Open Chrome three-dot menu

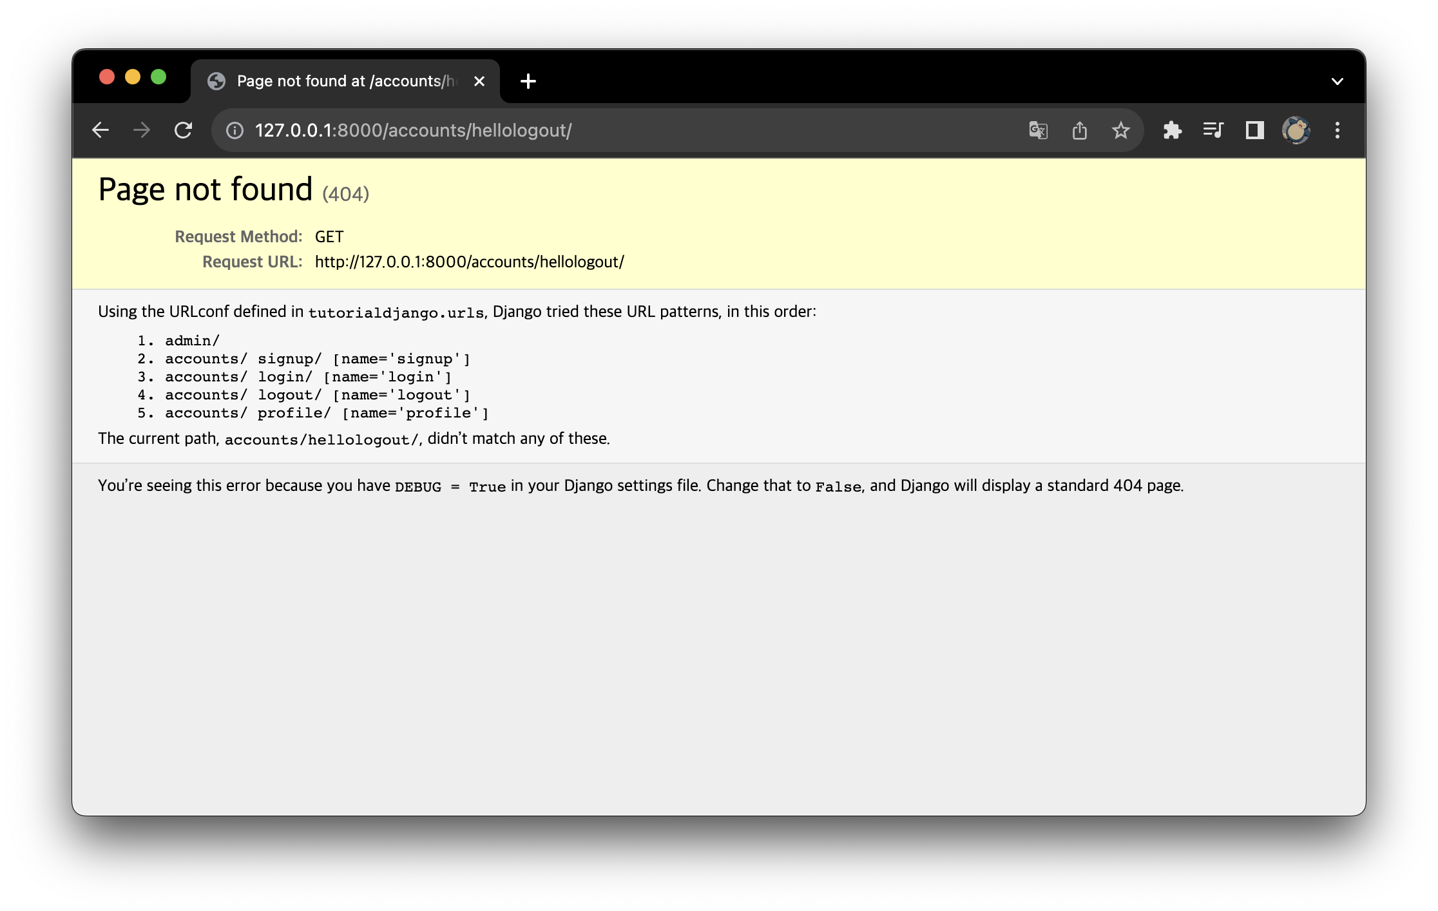tap(1337, 131)
